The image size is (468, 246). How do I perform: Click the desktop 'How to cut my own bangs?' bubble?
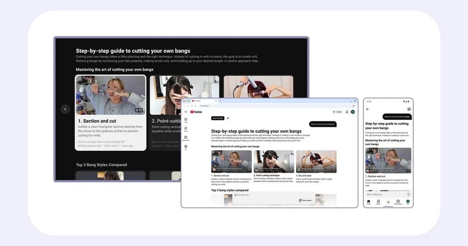(x=323, y=124)
